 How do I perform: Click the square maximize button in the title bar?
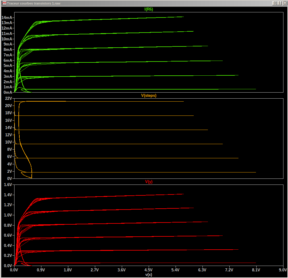[284, 3]
